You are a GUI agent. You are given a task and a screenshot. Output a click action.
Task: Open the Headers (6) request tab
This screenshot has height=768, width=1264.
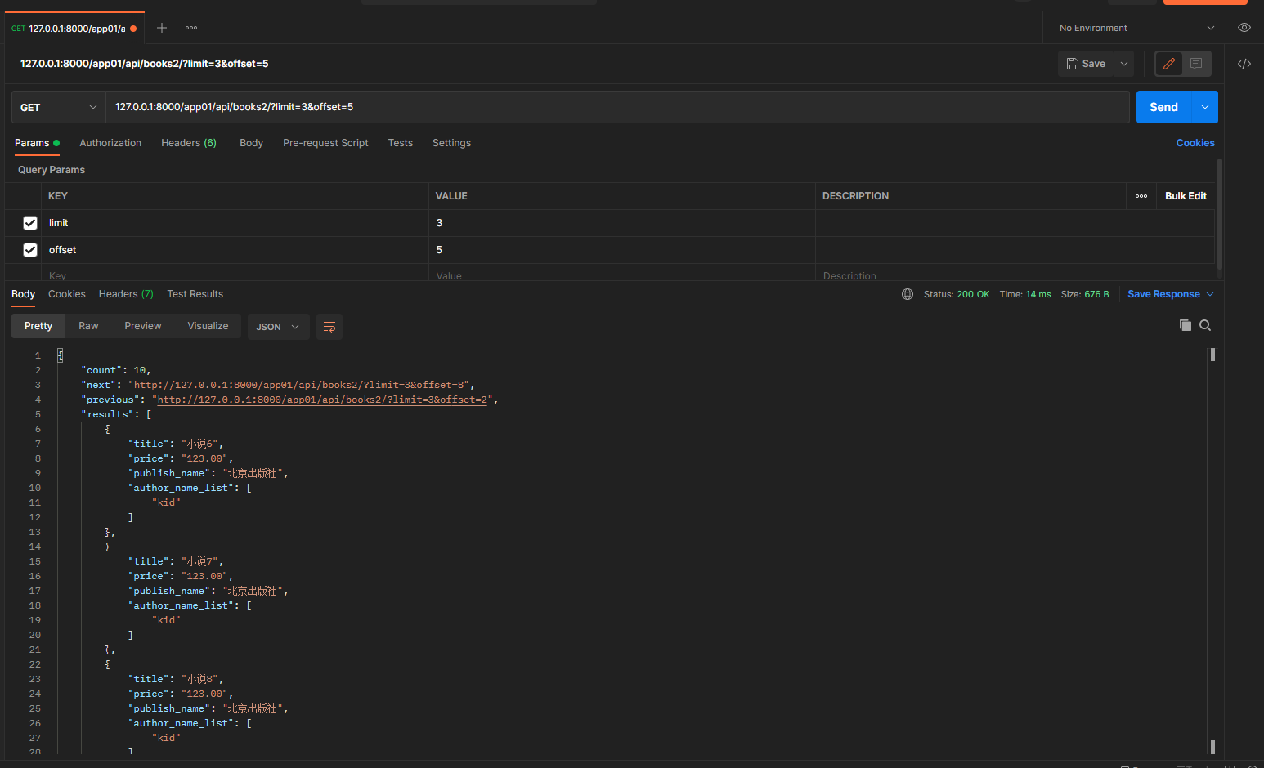pyautogui.click(x=189, y=143)
